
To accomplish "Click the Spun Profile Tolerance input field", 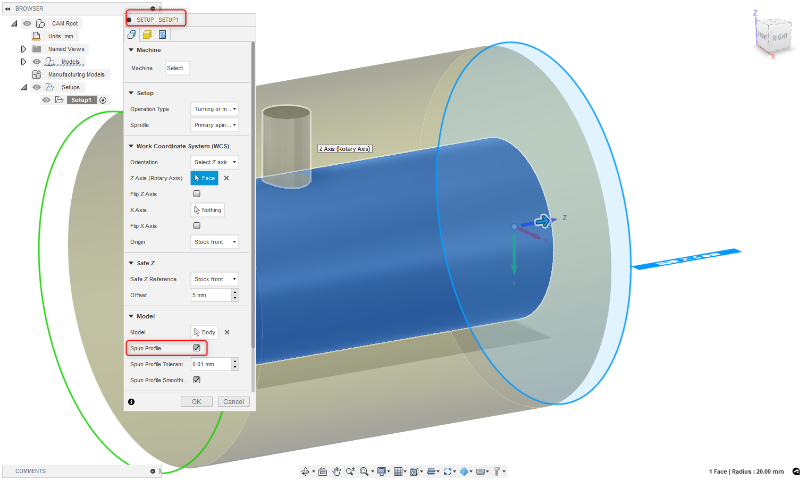I will tap(210, 364).
